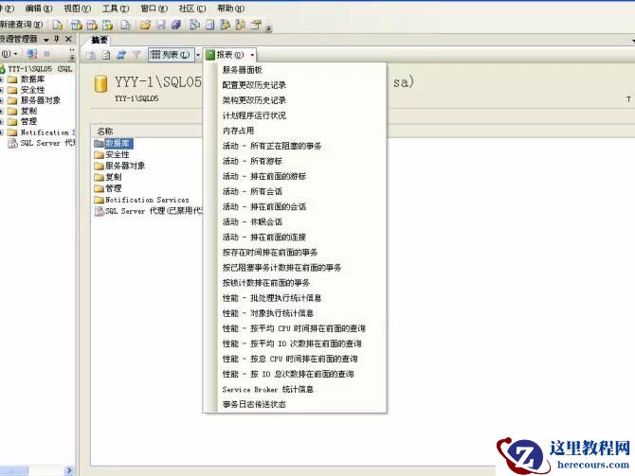Open the 社区 (Community) menu
The image size is (635, 476).
point(192,9)
